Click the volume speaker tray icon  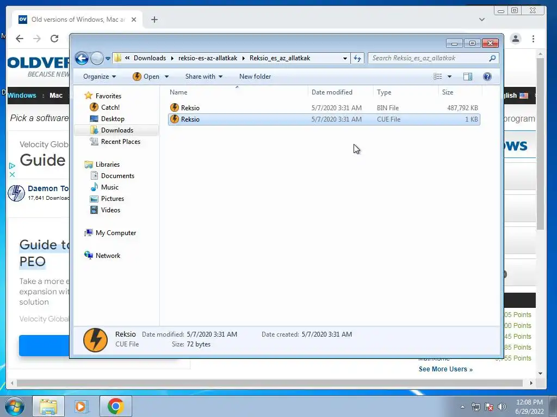[502, 407]
